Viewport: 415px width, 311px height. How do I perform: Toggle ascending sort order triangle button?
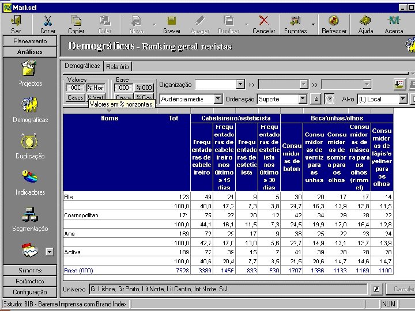point(315,99)
